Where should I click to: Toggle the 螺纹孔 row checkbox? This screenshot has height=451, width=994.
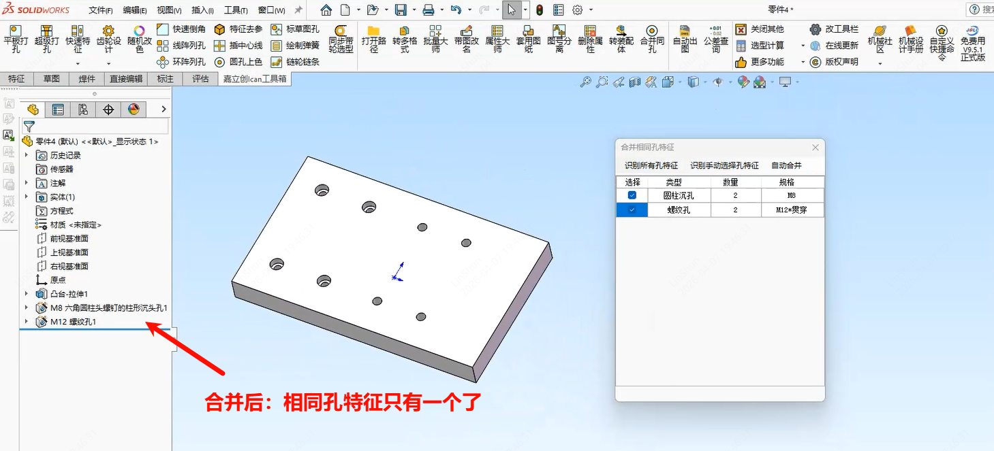point(632,210)
